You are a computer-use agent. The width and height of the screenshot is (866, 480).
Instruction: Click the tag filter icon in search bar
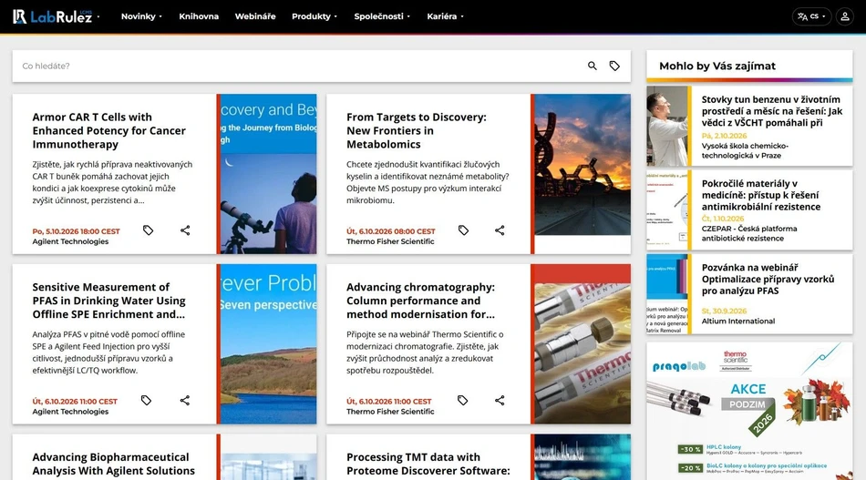(x=614, y=66)
